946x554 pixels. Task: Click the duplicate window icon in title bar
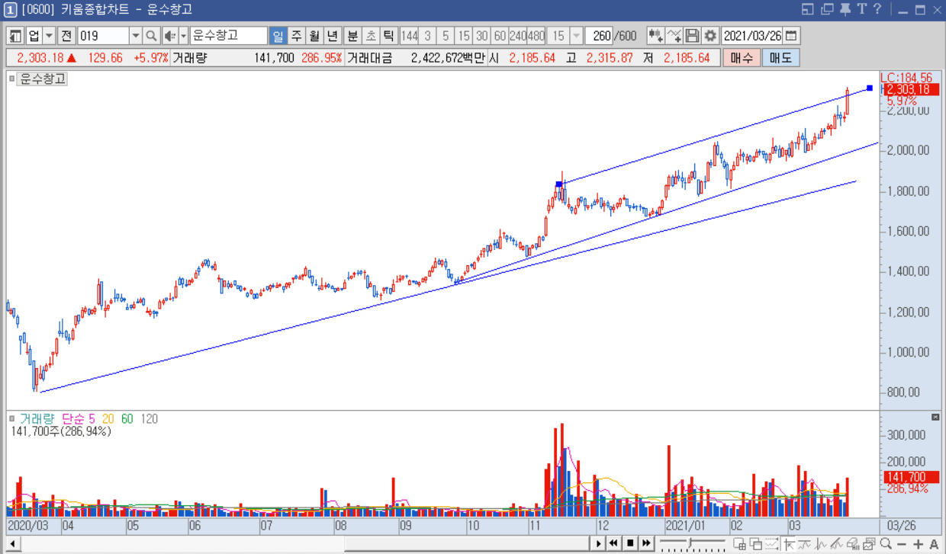827,9
